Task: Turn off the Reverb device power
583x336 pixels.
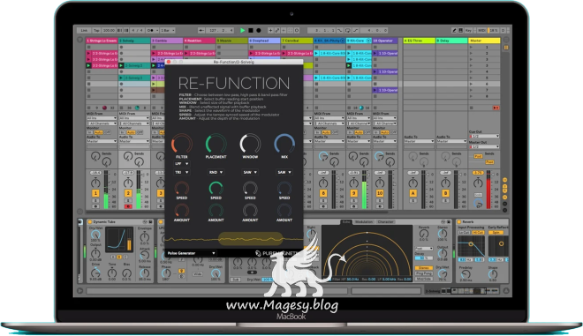Action: pos(459,222)
